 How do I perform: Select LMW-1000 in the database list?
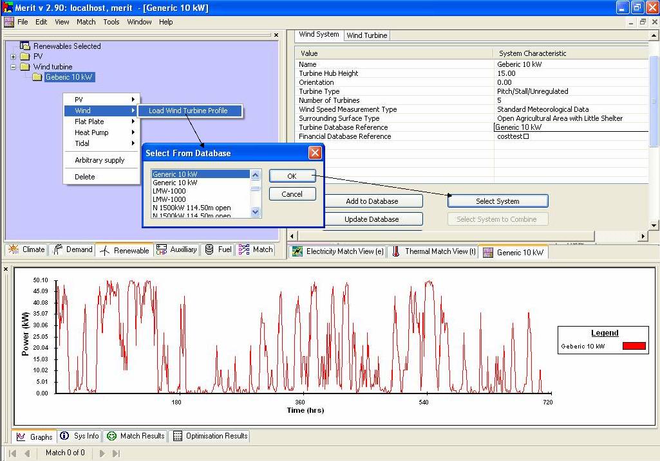[169, 191]
